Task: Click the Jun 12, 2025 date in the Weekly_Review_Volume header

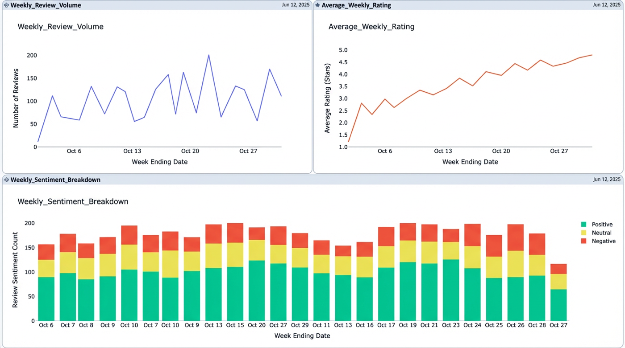Action: click(295, 5)
